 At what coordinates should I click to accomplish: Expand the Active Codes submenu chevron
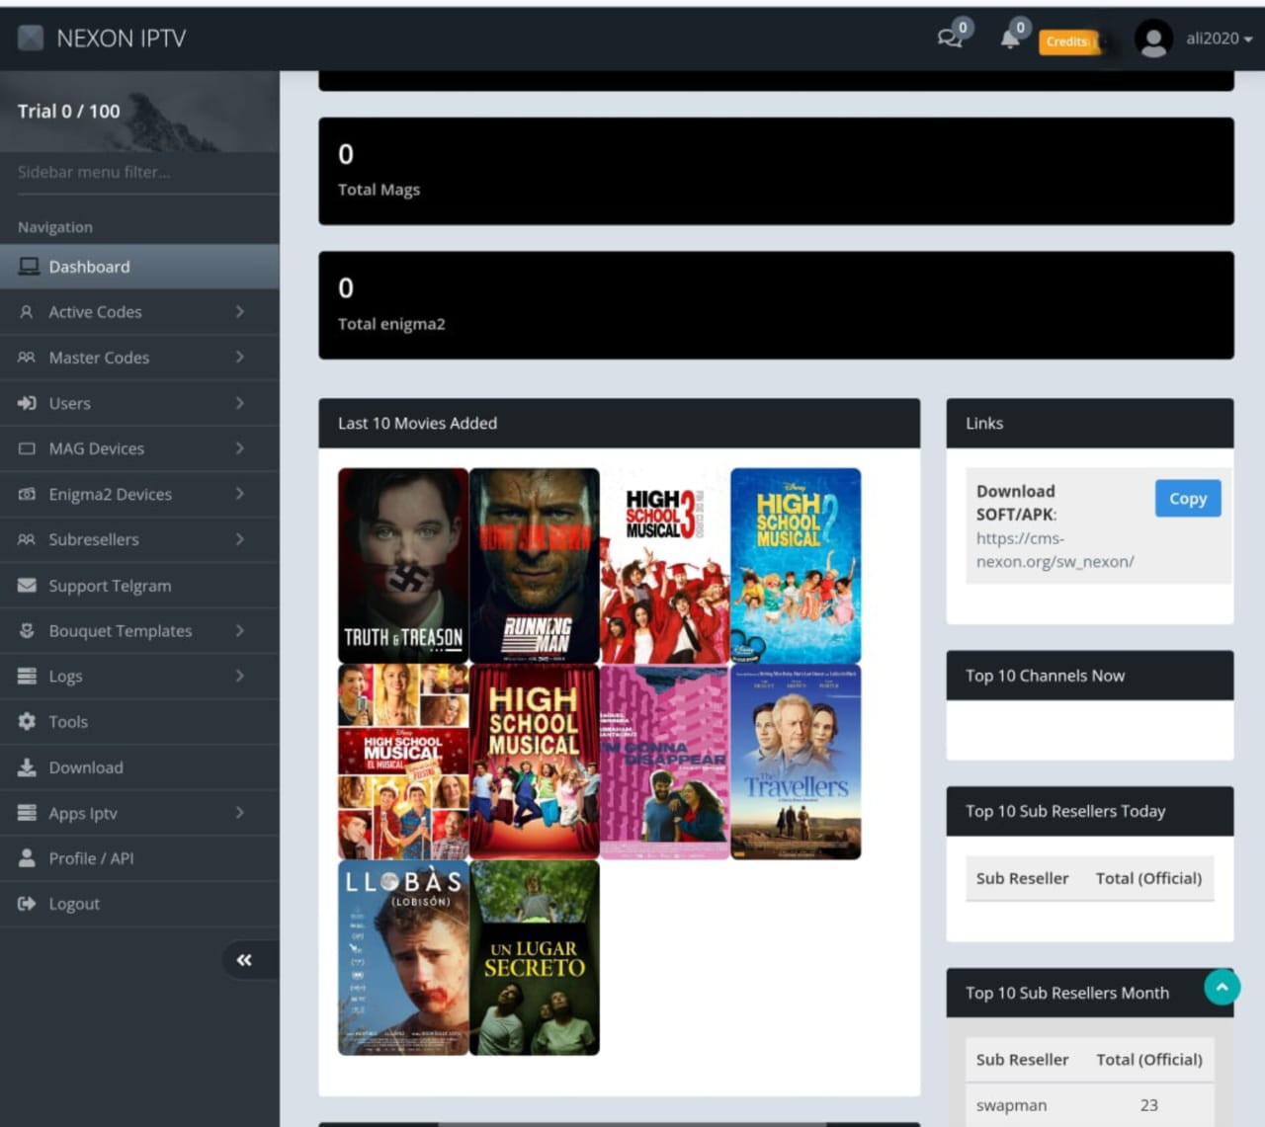[x=240, y=312]
